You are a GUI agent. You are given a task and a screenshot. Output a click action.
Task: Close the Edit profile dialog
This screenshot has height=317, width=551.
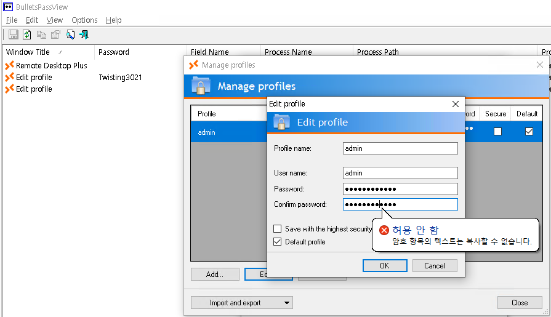tap(456, 104)
